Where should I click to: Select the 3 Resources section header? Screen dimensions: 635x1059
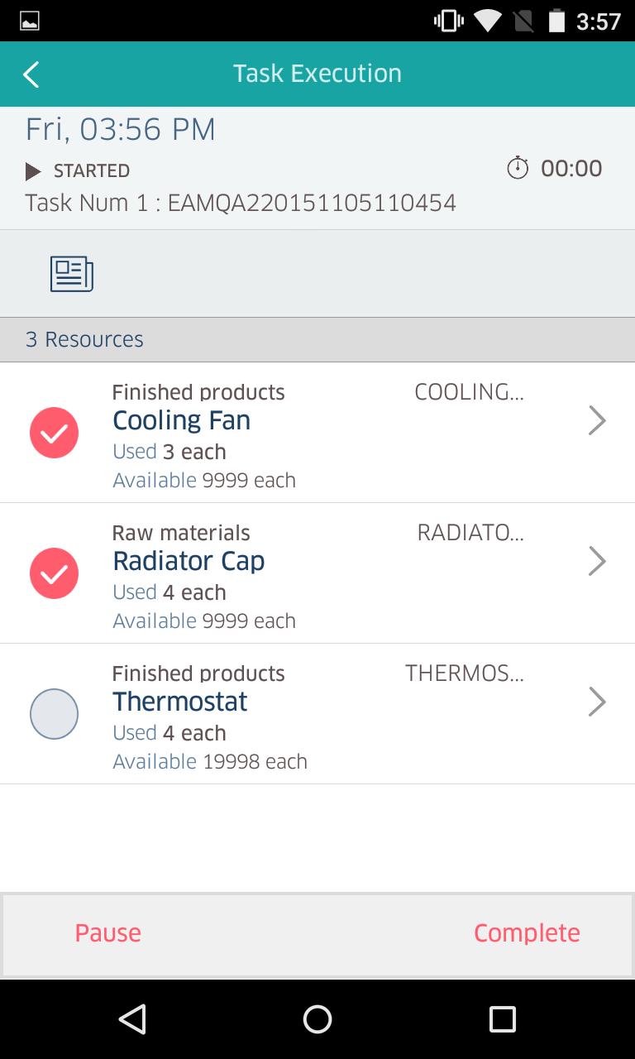coord(317,340)
